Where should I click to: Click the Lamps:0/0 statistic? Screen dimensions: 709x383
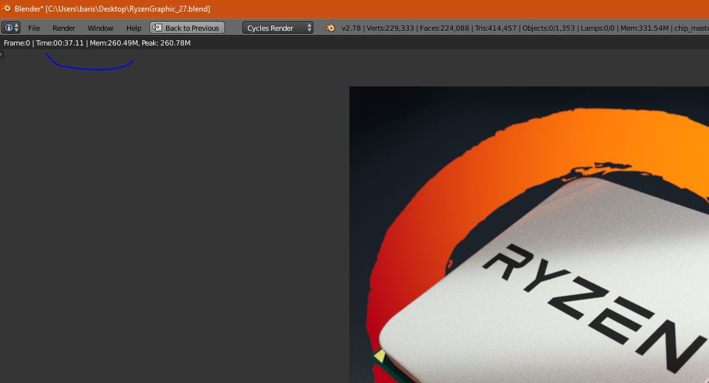point(597,28)
